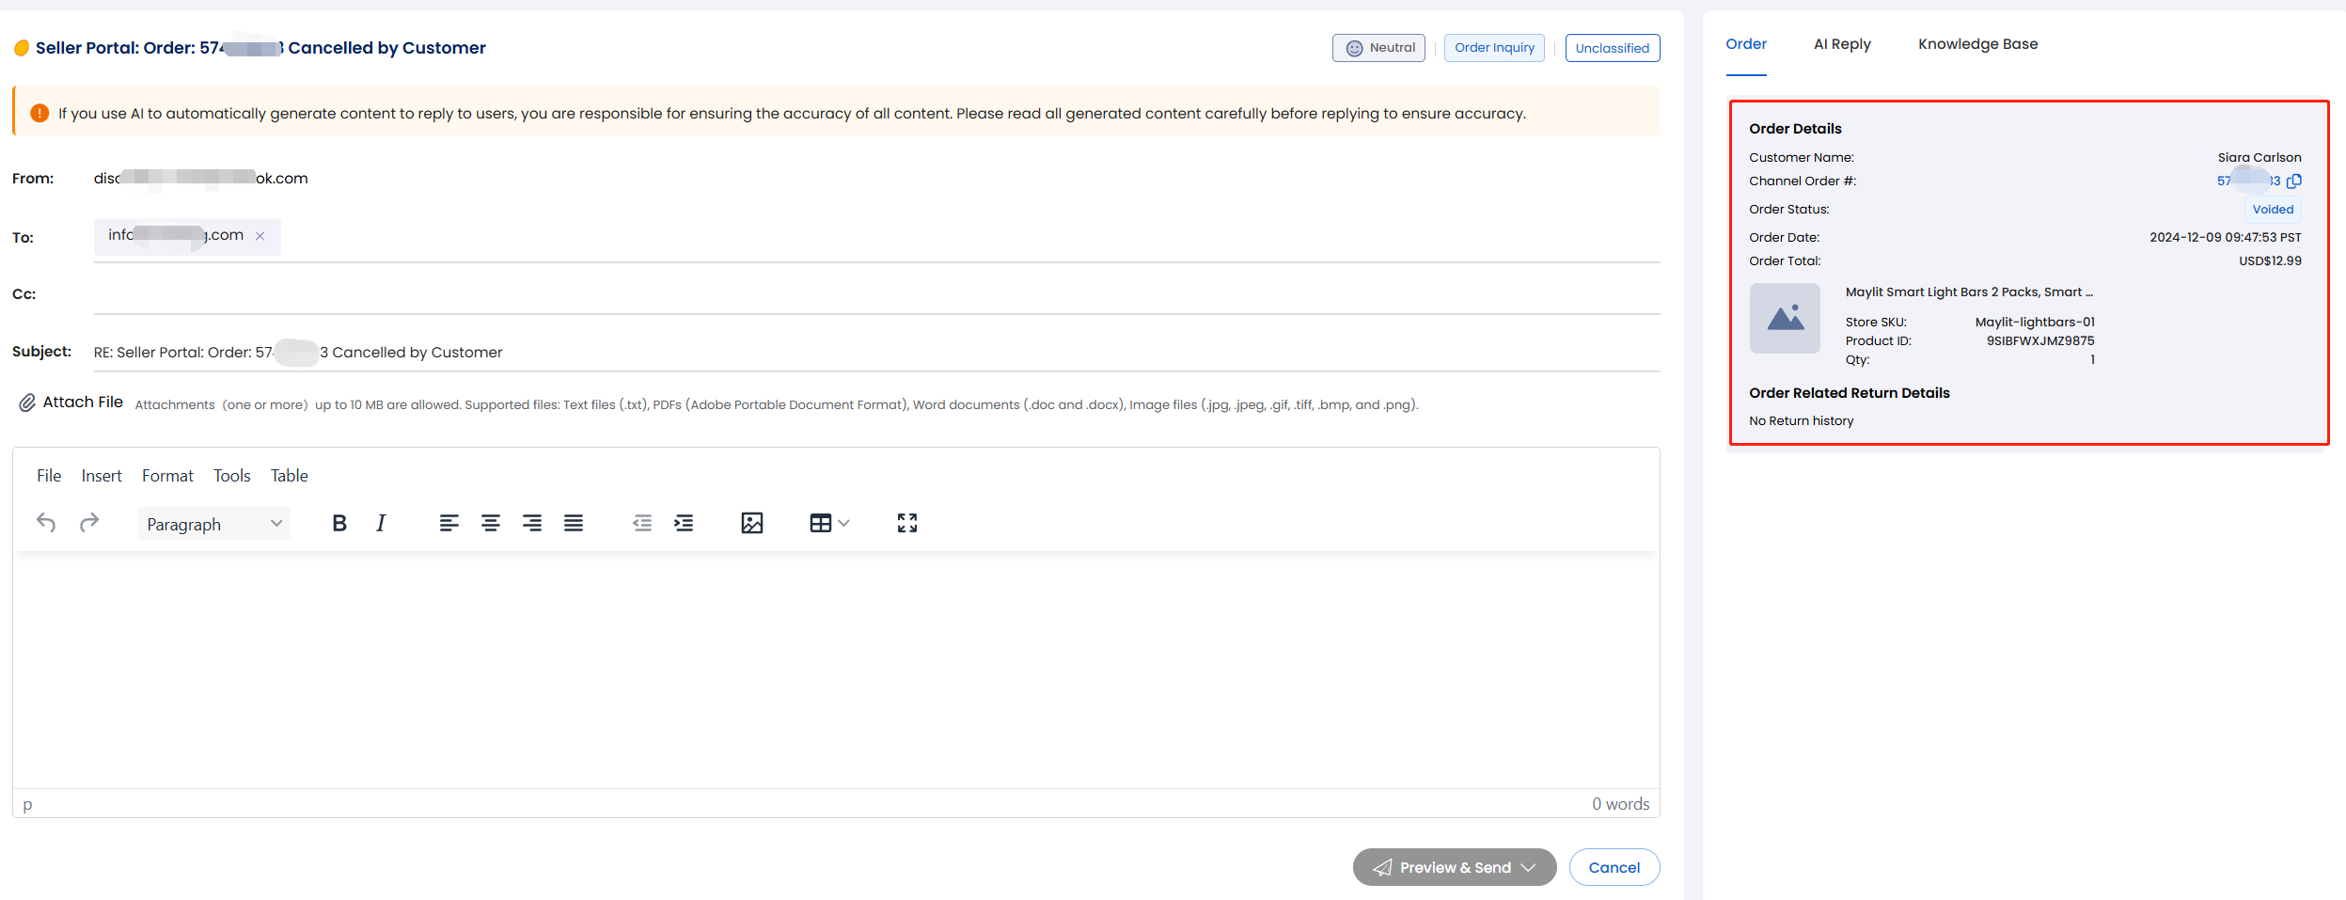Viewport: 2346px width, 900px height.
Task: Expand the Preview & Send arrow options
Action: pyautogui.click(x=1529, y=867)
